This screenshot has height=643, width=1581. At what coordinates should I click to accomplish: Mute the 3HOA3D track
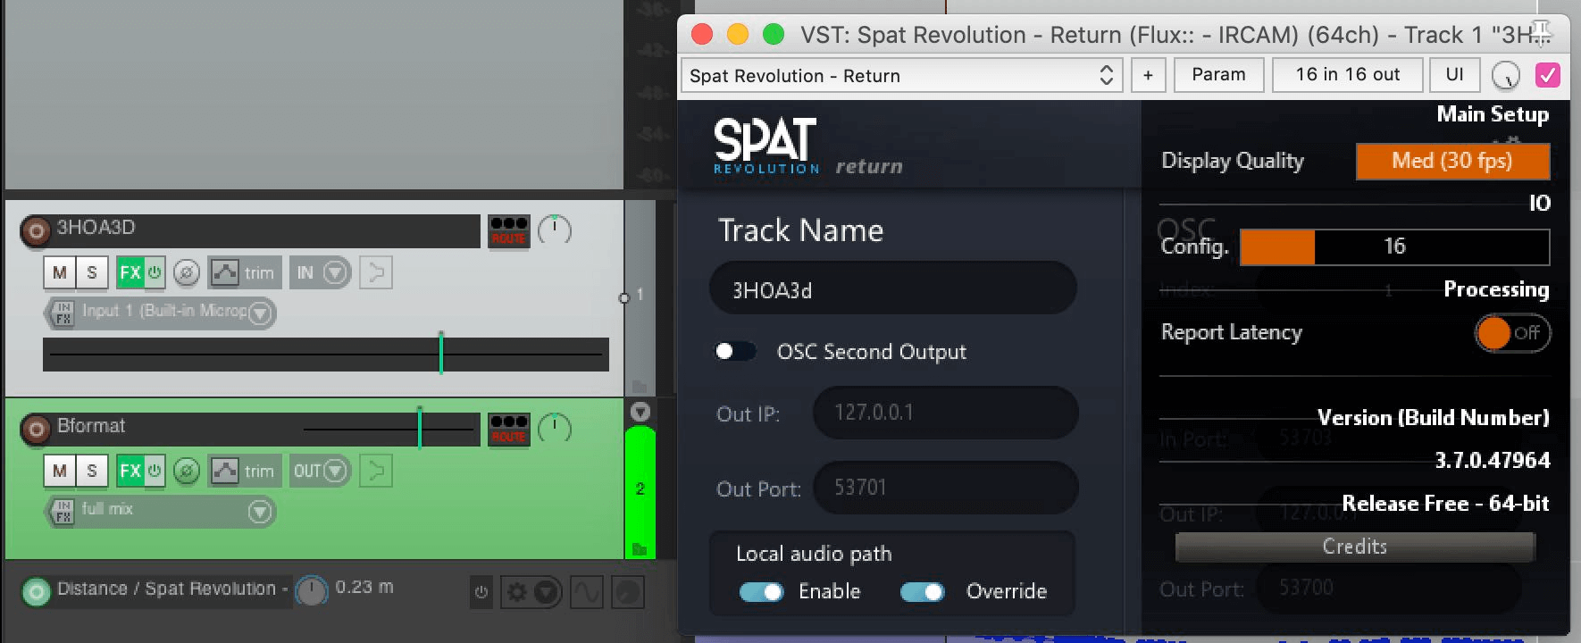[59, 272]
